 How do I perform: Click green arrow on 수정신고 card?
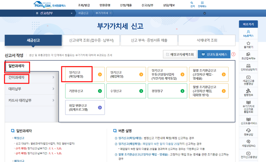click(141, 91)
